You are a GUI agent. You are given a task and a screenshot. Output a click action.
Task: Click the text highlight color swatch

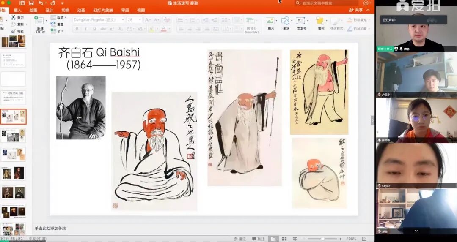pos(151,29)
